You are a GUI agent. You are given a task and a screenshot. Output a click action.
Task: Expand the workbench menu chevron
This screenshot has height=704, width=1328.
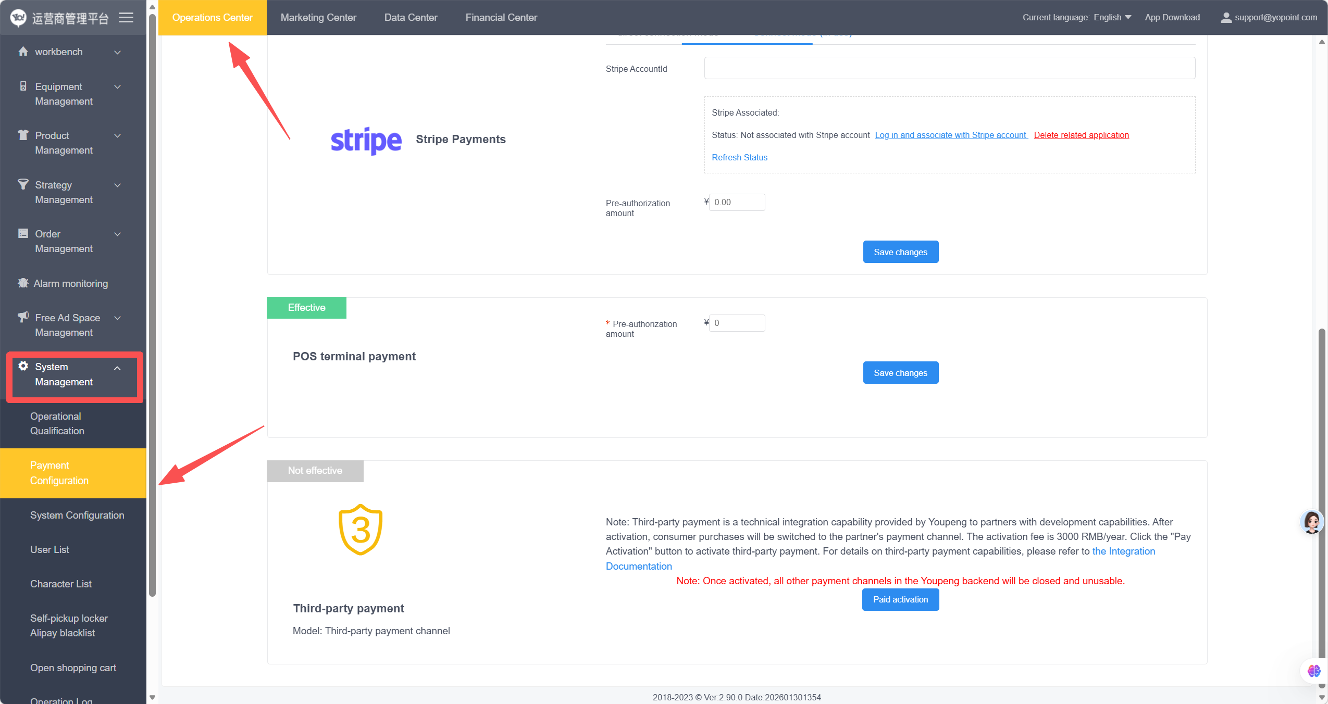tap(118, 52)
